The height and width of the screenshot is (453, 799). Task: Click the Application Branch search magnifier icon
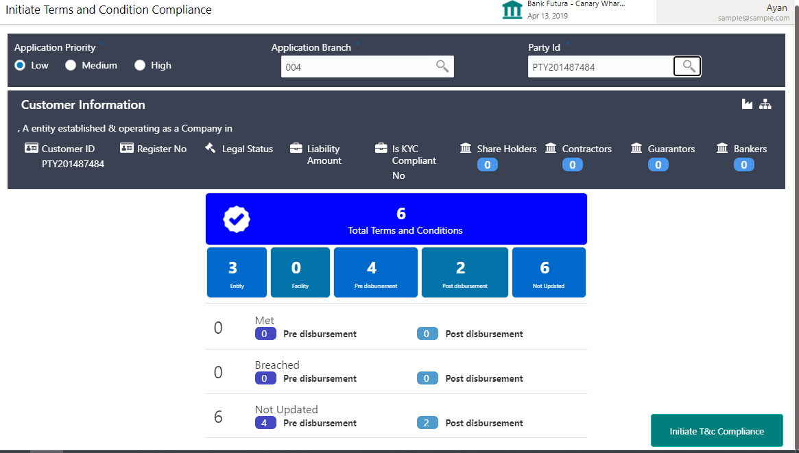click(442, 66)
